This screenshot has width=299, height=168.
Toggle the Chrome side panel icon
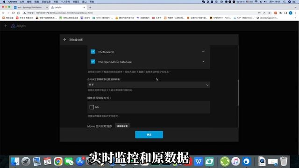[285, 13]
